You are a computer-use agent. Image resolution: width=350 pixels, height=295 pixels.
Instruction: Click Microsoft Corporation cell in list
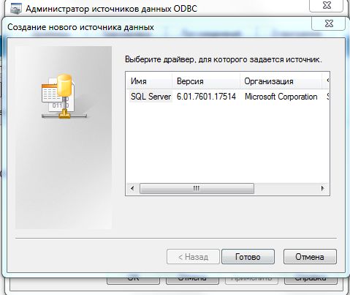(x=281, y=97)
